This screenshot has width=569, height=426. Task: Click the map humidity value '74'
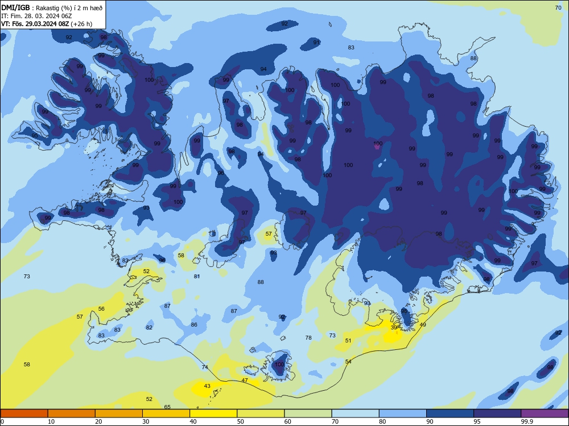tap(205, 367)
